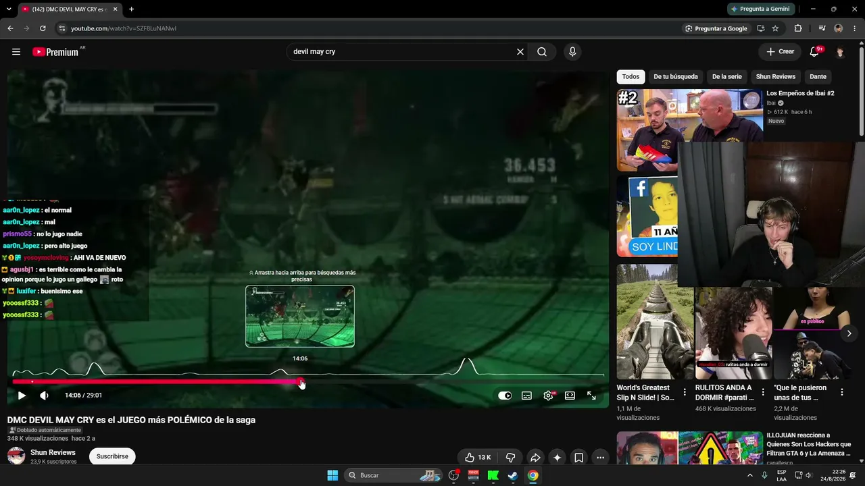Open Shun Reviews channel avatar

point(16,456)
